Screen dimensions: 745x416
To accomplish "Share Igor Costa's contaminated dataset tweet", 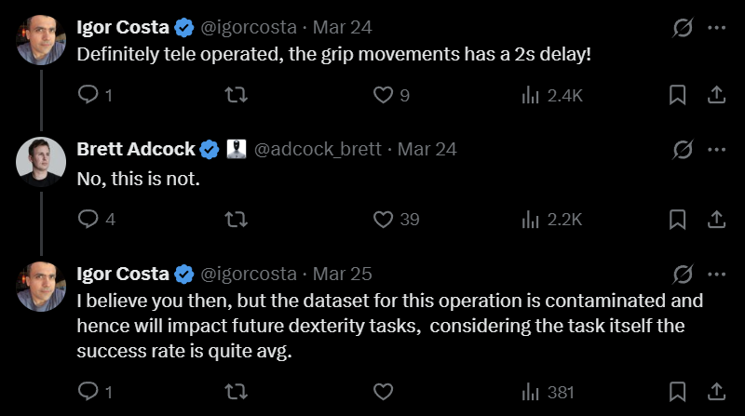I will click(x=717, y=392).
